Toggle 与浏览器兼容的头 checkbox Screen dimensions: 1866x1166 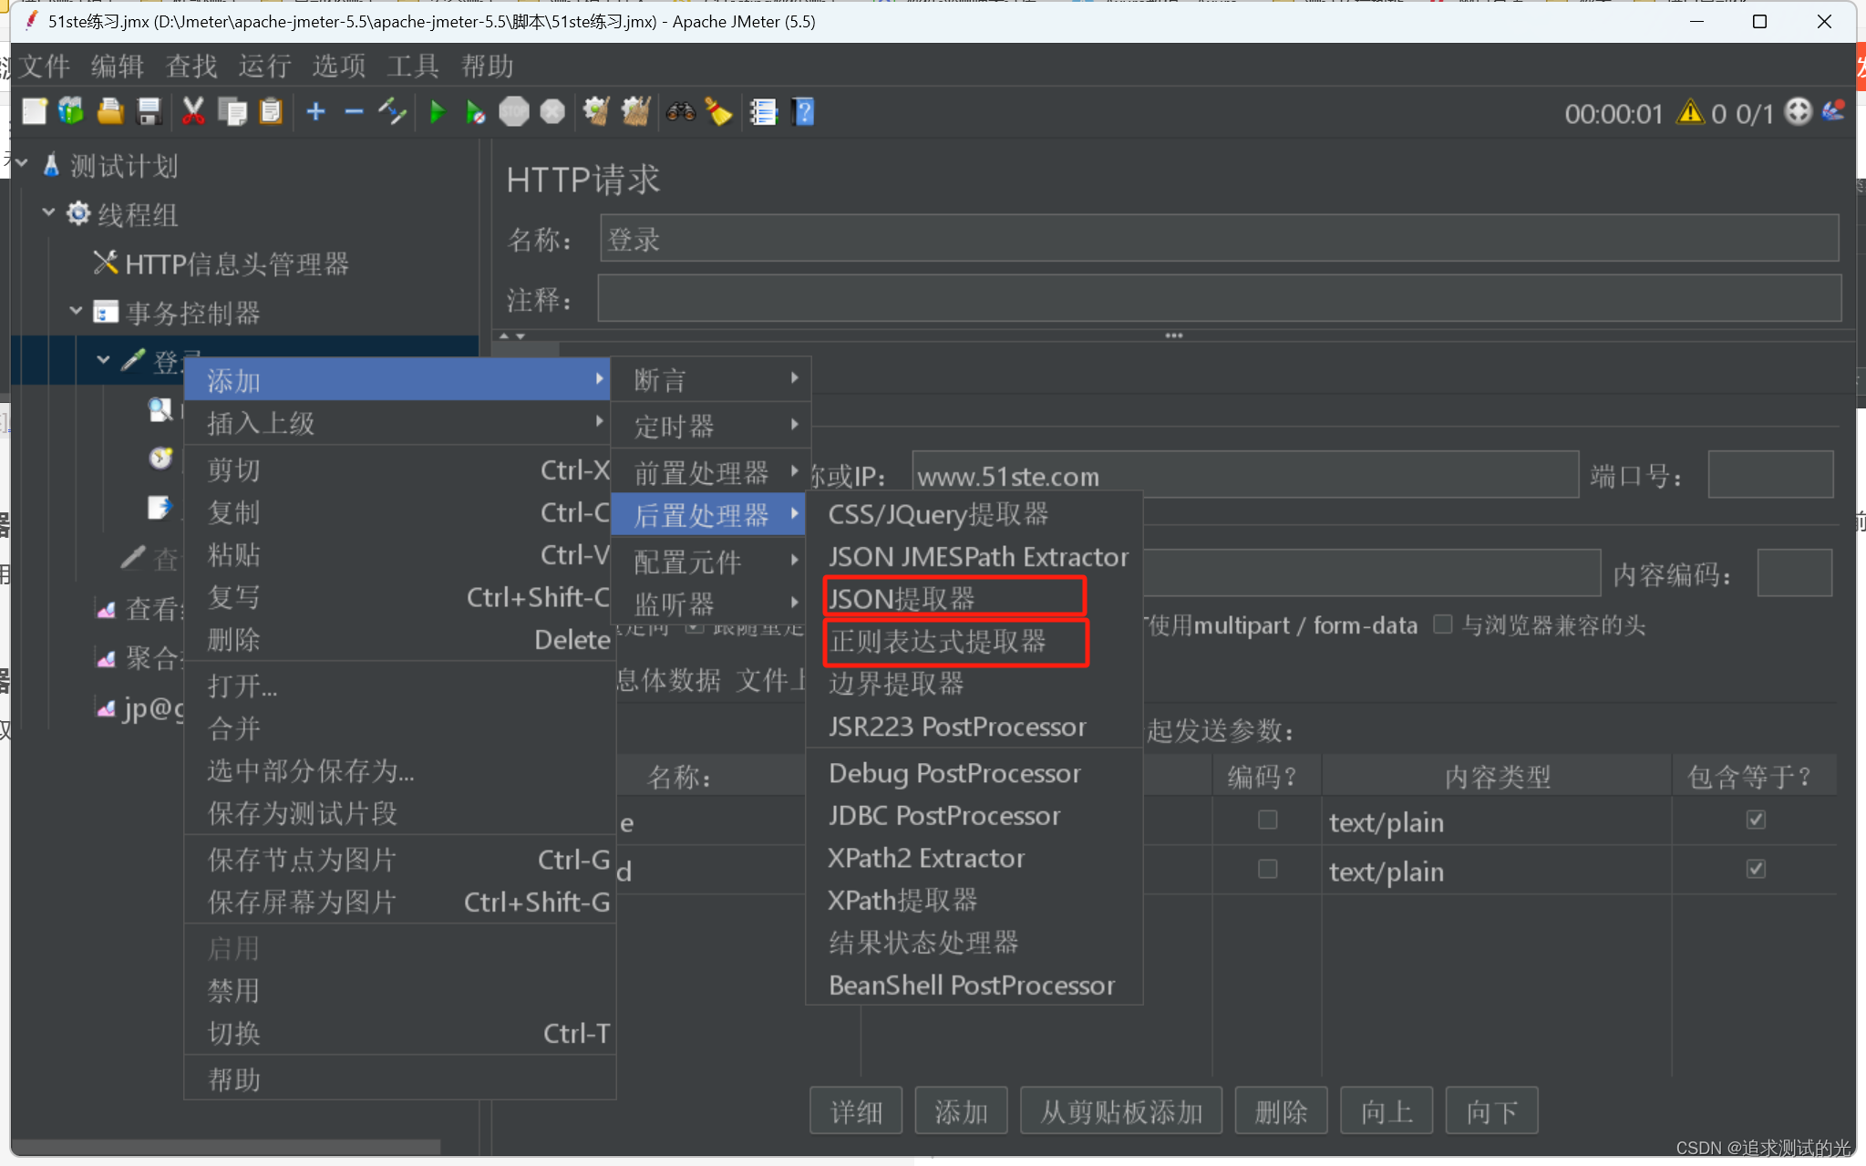[1442, 624]
